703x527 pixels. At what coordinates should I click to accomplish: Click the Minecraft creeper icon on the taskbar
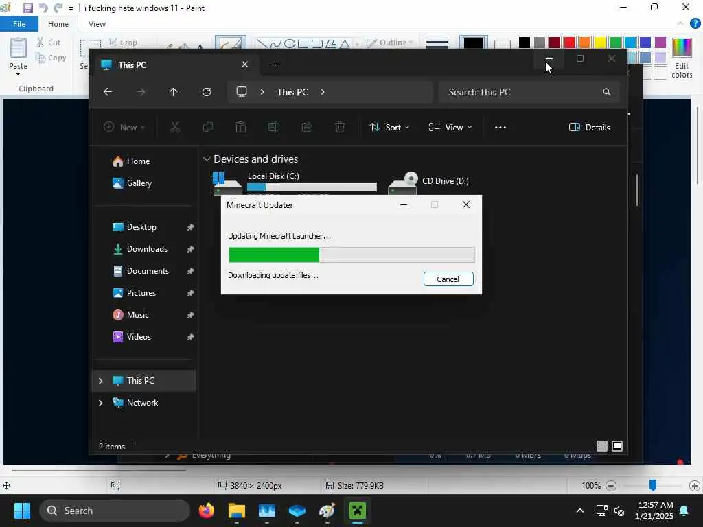(x=358, y=511)
